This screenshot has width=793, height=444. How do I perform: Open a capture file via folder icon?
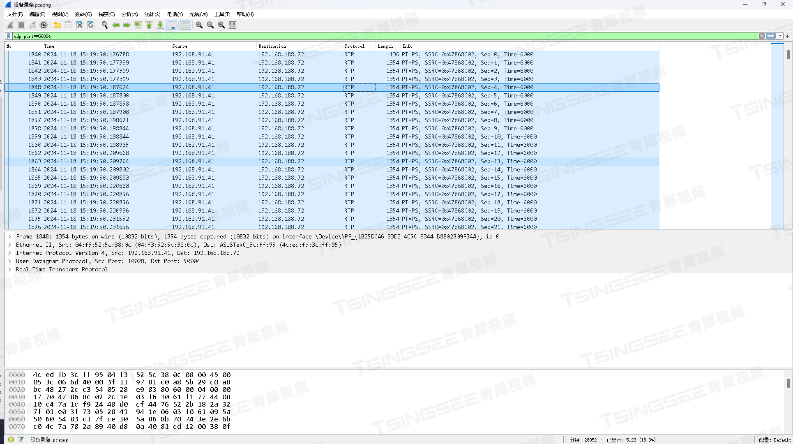pyautogui.click(x=58, y=25)
